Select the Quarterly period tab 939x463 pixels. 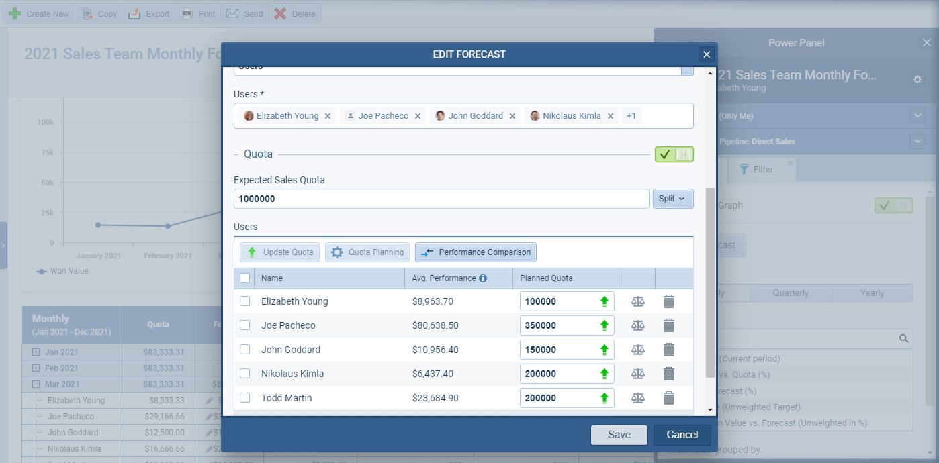(791, 293)
